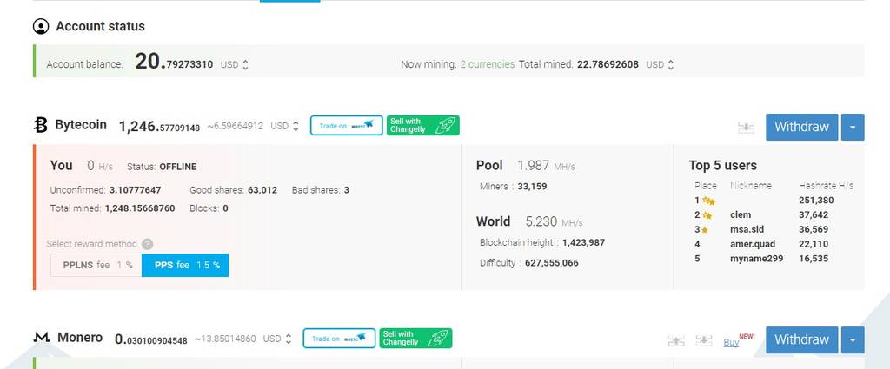This screenshot has width=890, height=369.
Task: Select PPLNS fee 1% reward method
Action: tap(96, 266)
